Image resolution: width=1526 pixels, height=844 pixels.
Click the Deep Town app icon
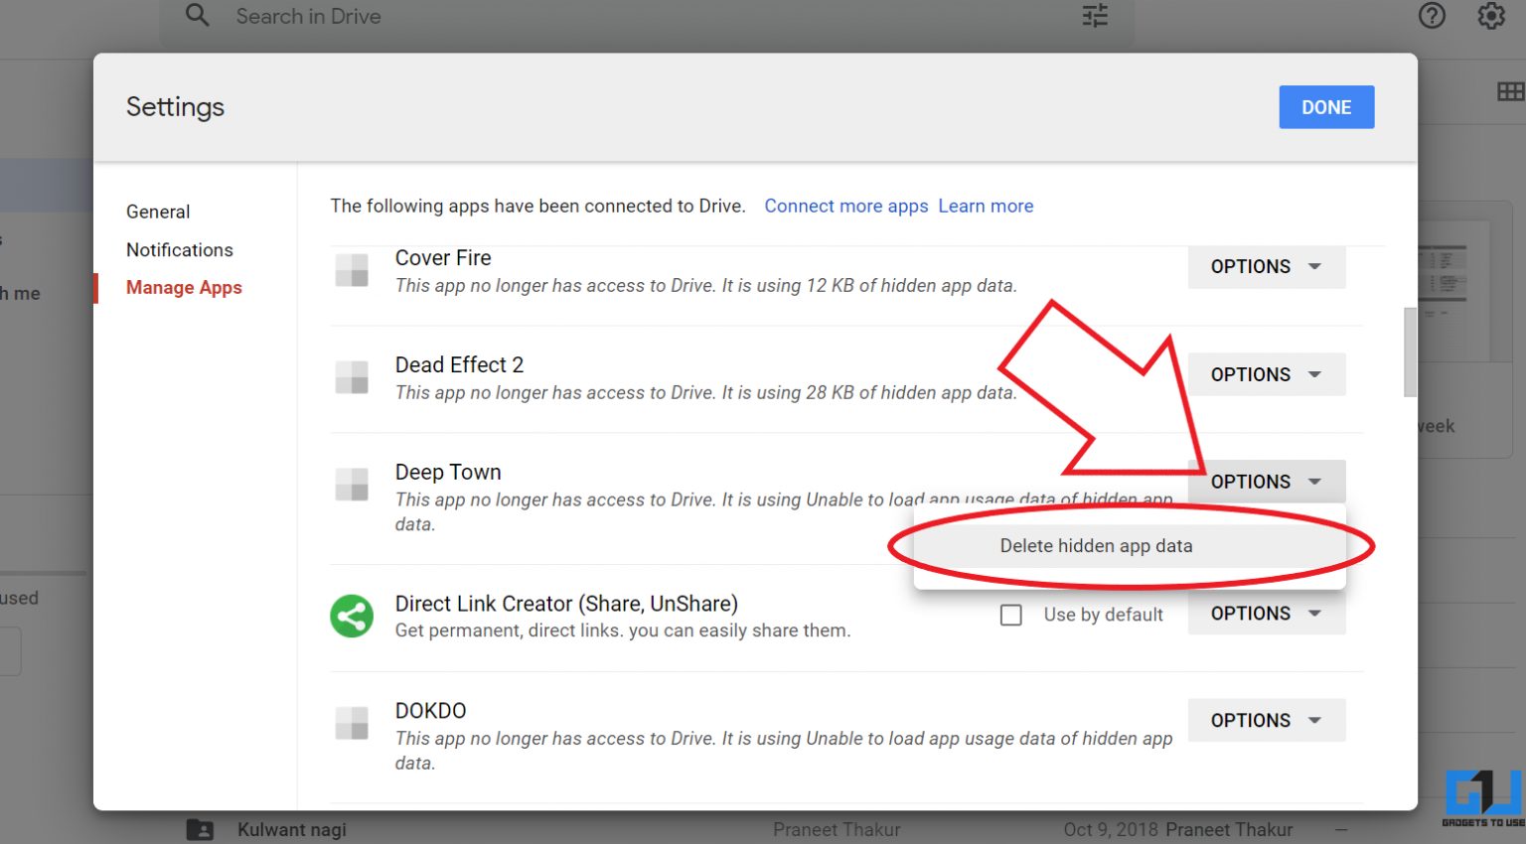[352, 485]
